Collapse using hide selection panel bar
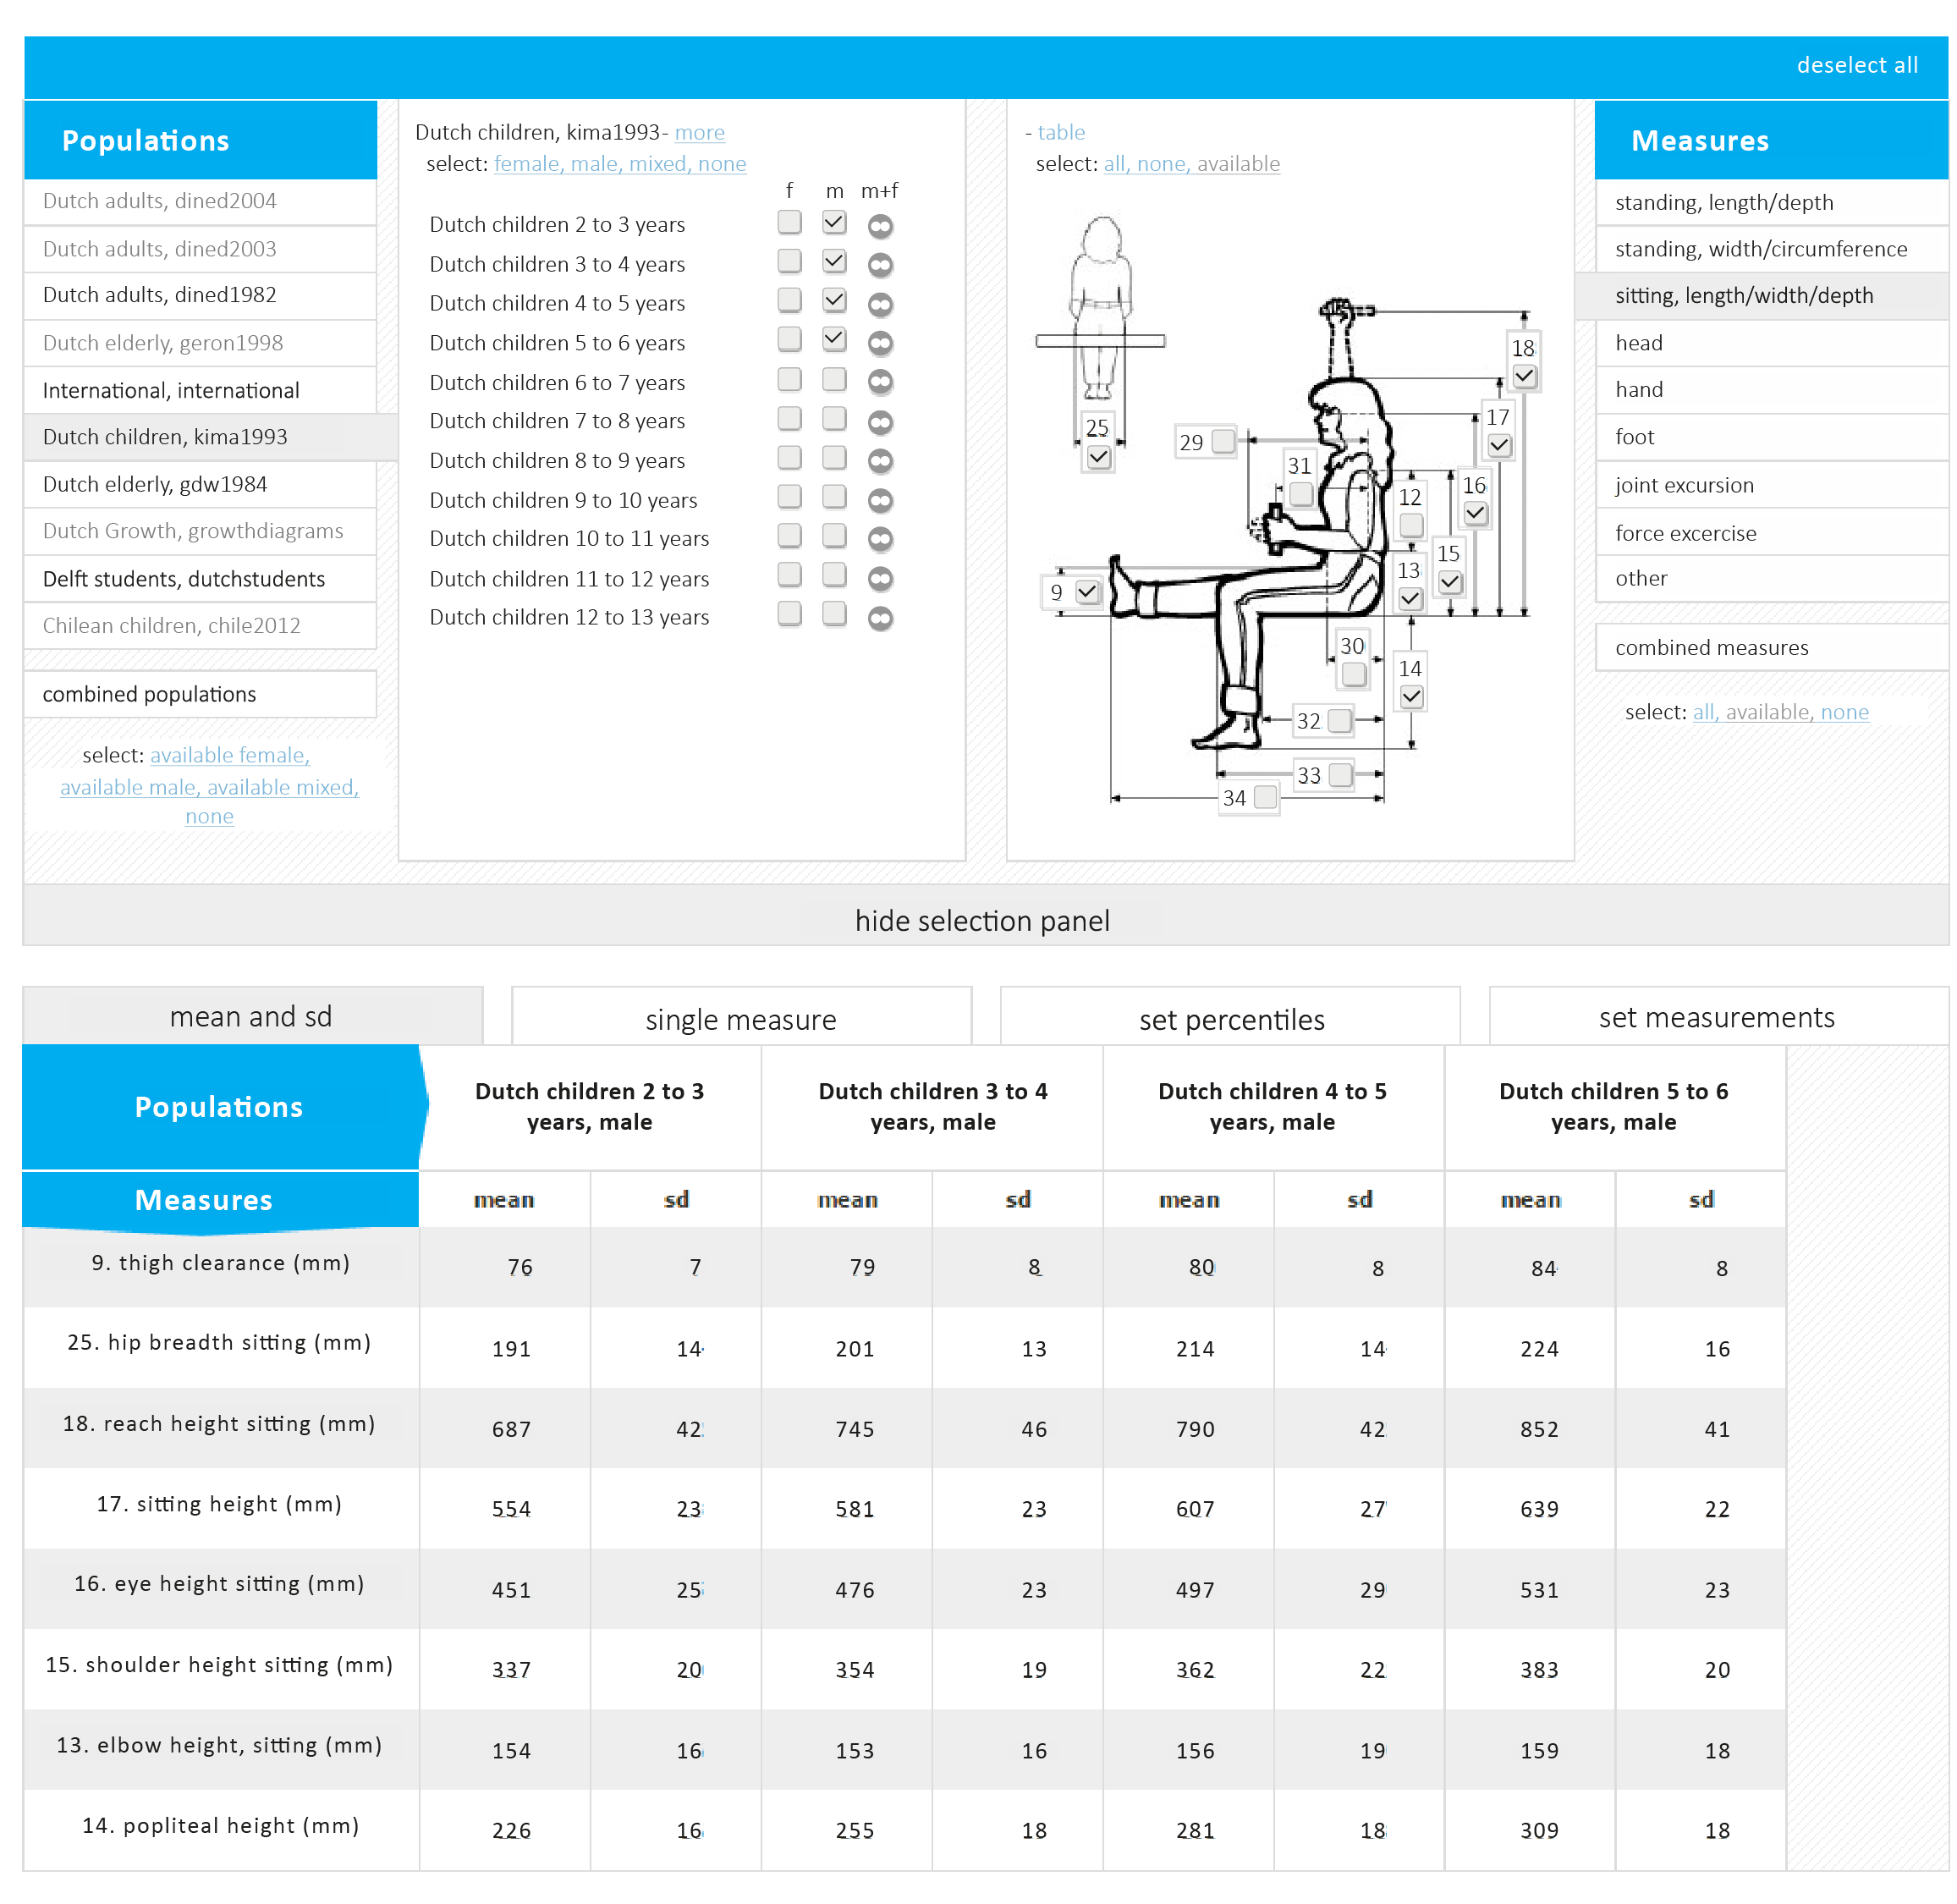The width and height of the screenshot is (1957, 1904). (984, 919)
